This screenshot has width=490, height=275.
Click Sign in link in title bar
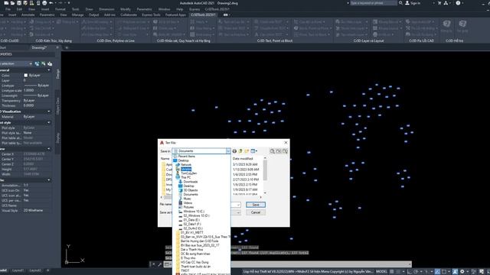[415, 3]
